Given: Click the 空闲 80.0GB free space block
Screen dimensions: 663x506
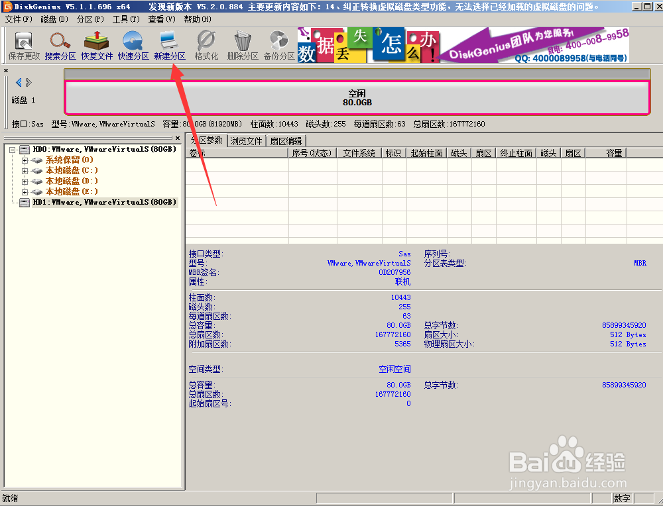Looking at the screenshot, I should click(357, 97).
